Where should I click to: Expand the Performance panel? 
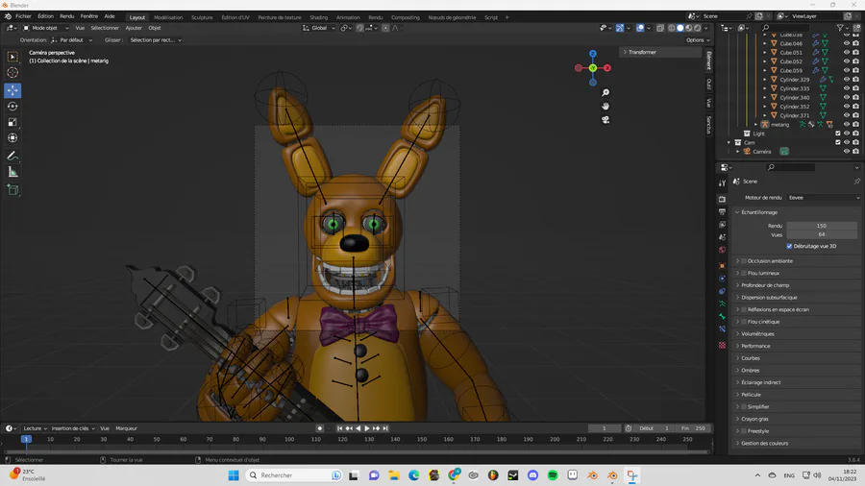pos(755,346)
